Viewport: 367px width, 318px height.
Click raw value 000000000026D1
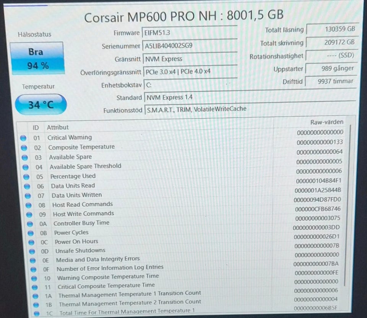pyautogui.click(x=317, y=237)
